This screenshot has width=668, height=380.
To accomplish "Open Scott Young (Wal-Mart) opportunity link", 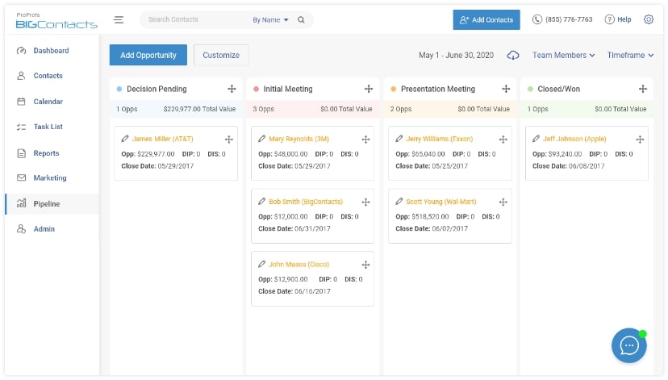I will [x=441, y=202].
